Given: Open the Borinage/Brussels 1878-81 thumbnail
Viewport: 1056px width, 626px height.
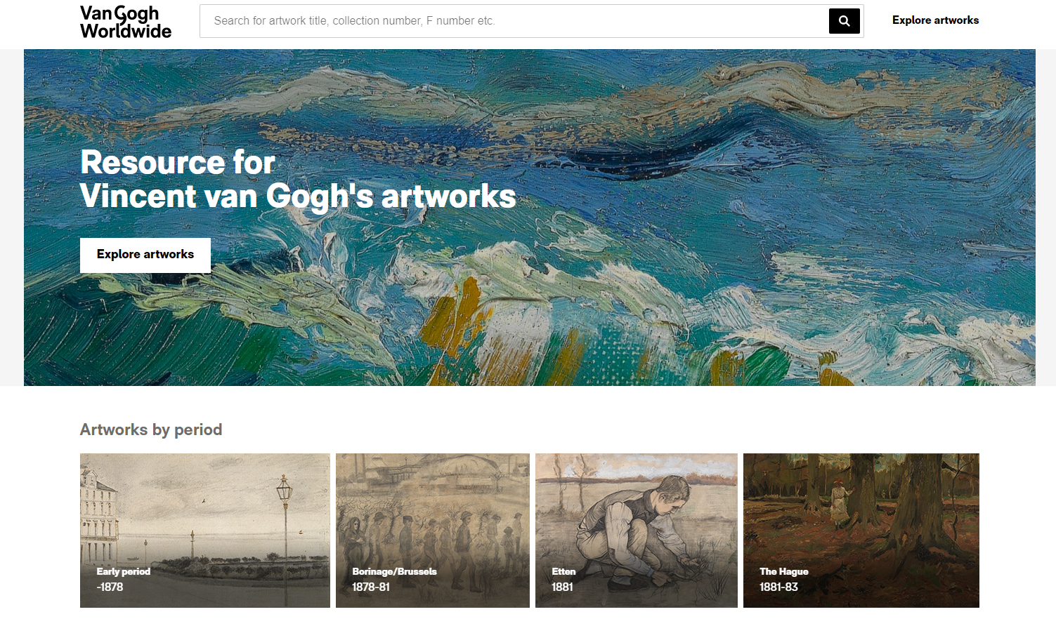Looking at the screenshot, I should (x=433, y=531).
